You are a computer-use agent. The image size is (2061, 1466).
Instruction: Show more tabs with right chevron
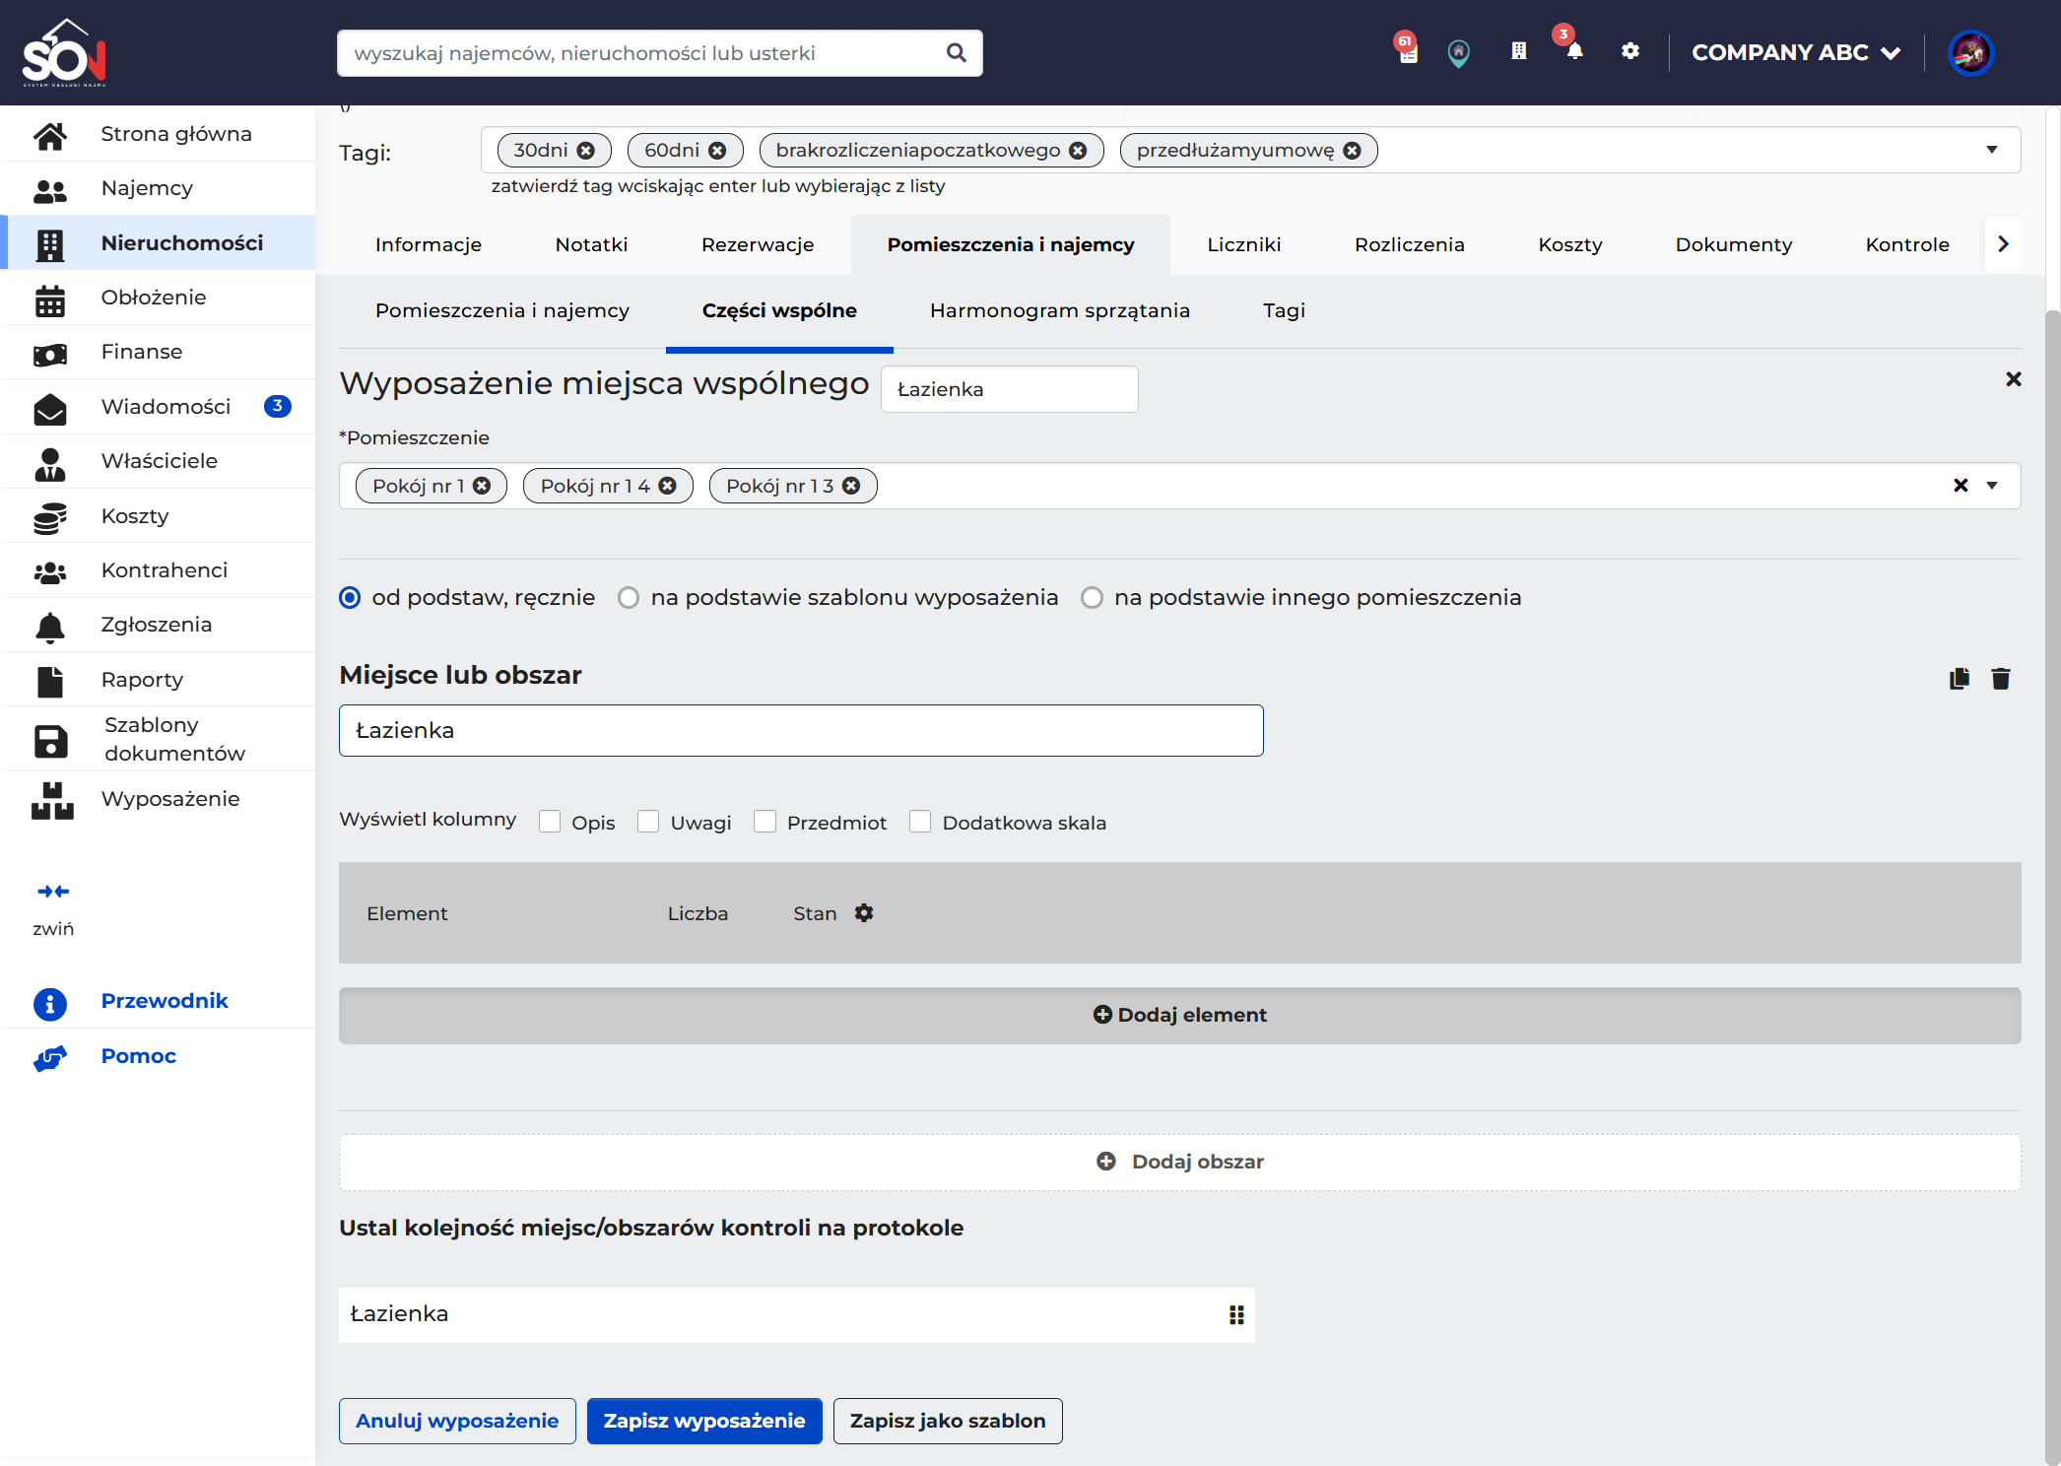[x=2003, y=244]
